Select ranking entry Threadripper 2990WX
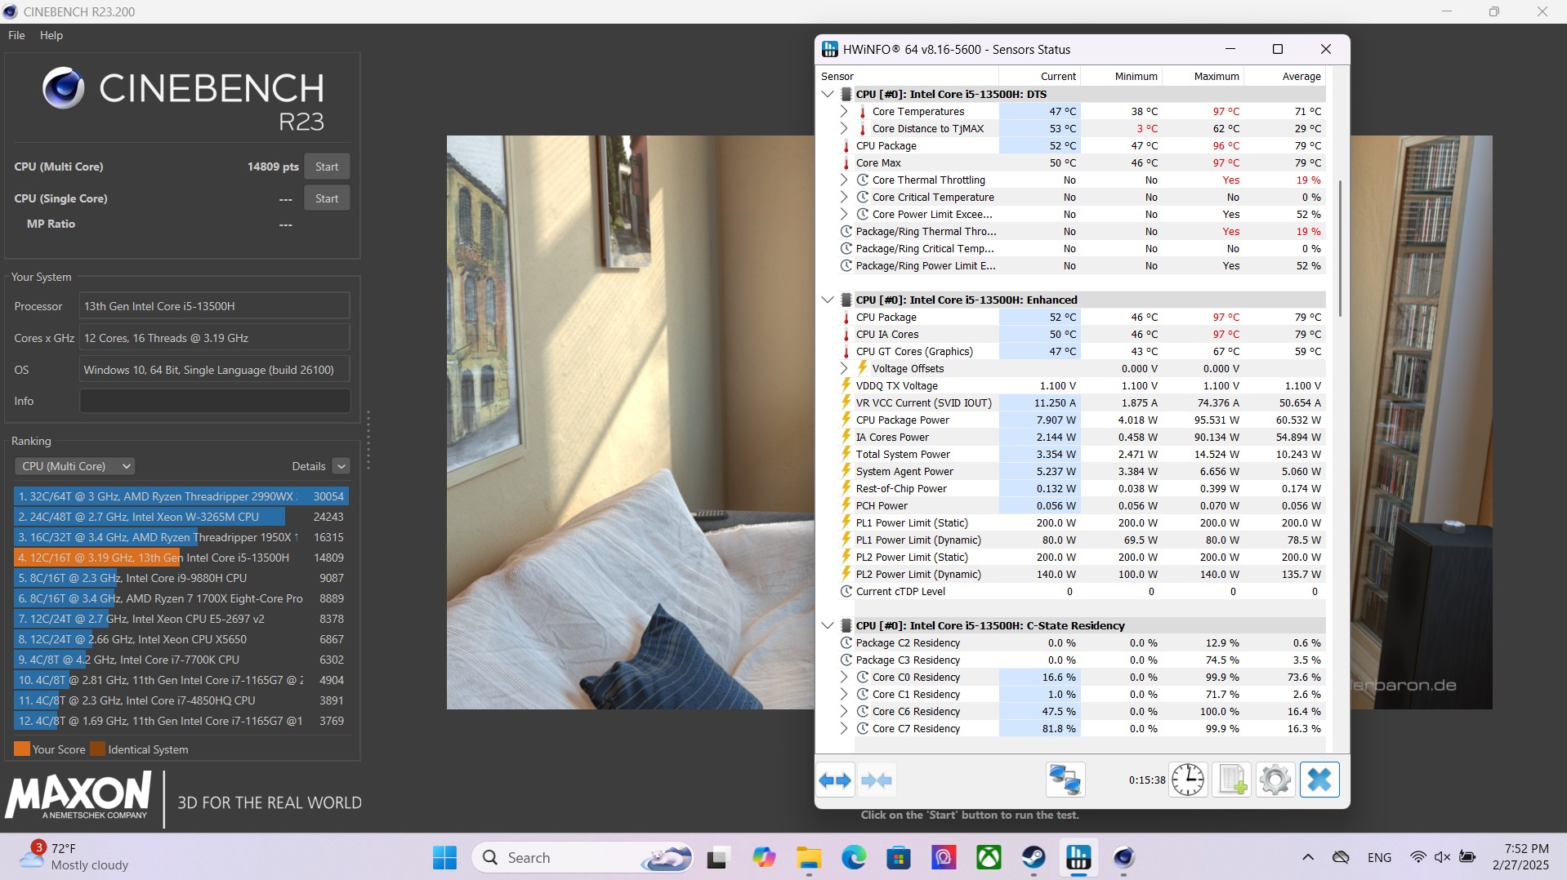1567x880 pixels. (181, 496)
